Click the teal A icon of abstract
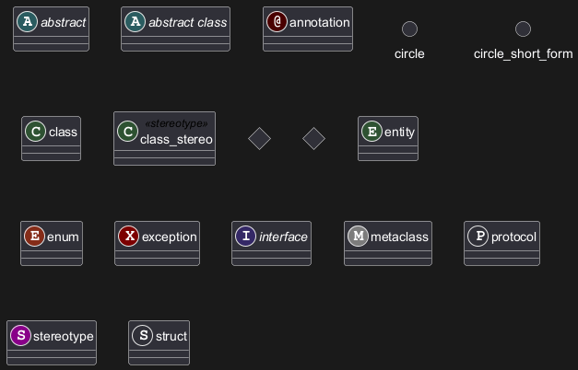This screenshot has height=370, width=578. [28, 22]
